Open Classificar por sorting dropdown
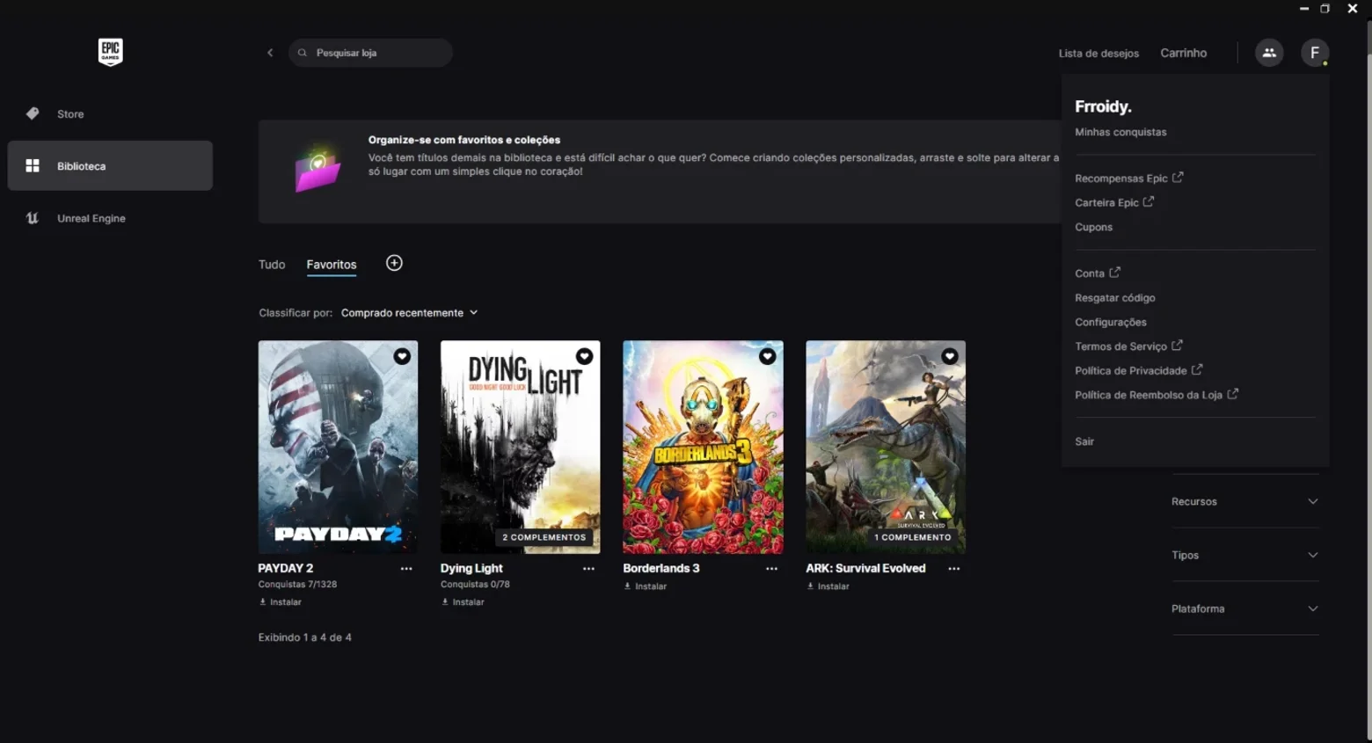 pyautogui.click(x=410, y=313)
